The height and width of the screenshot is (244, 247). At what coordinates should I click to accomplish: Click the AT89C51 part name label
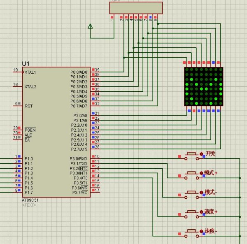click(x=31, y=200)
